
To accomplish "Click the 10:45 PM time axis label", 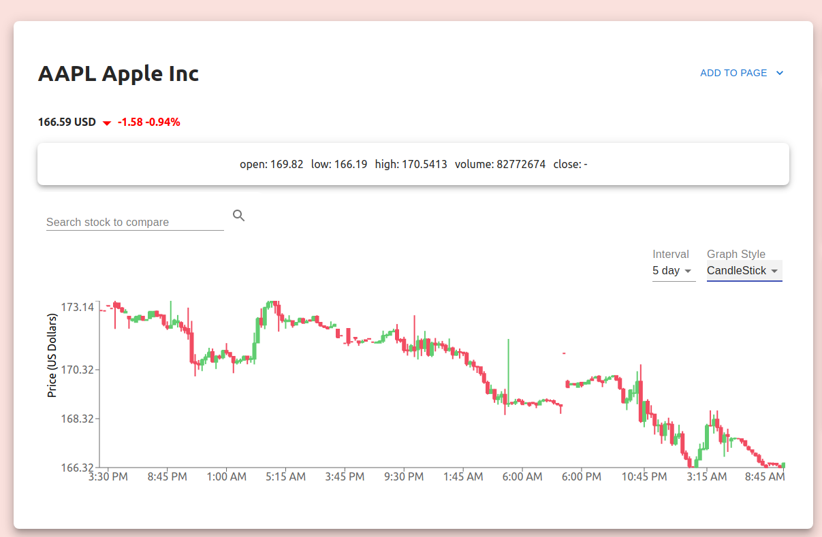I will pyautogui.click(x=644, y=477).
